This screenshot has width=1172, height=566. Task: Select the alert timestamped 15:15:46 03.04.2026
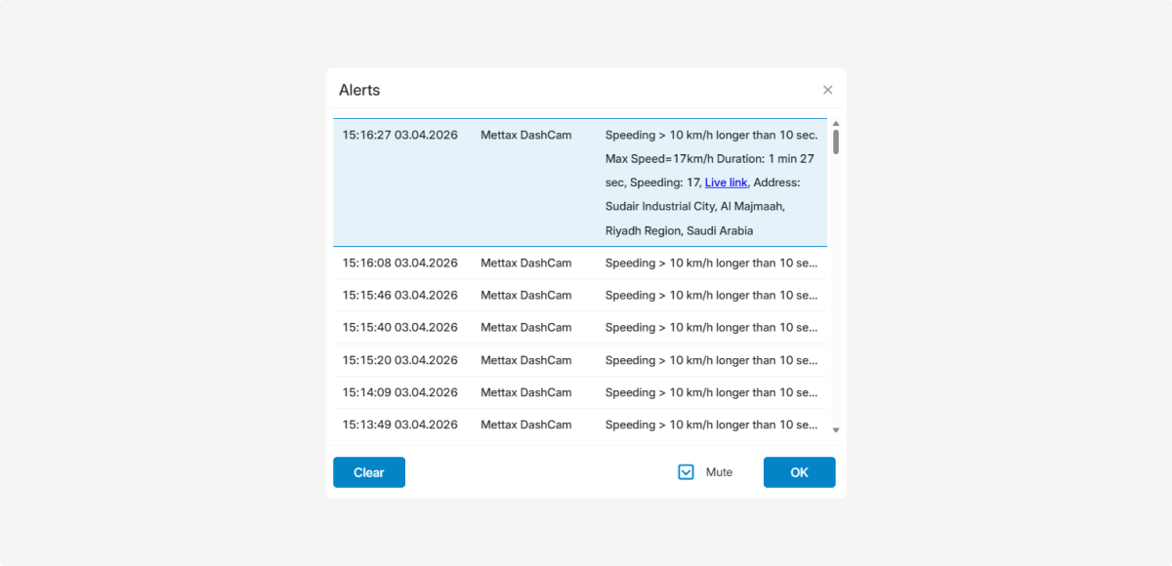pyautogui.click(x=580, y=295)
